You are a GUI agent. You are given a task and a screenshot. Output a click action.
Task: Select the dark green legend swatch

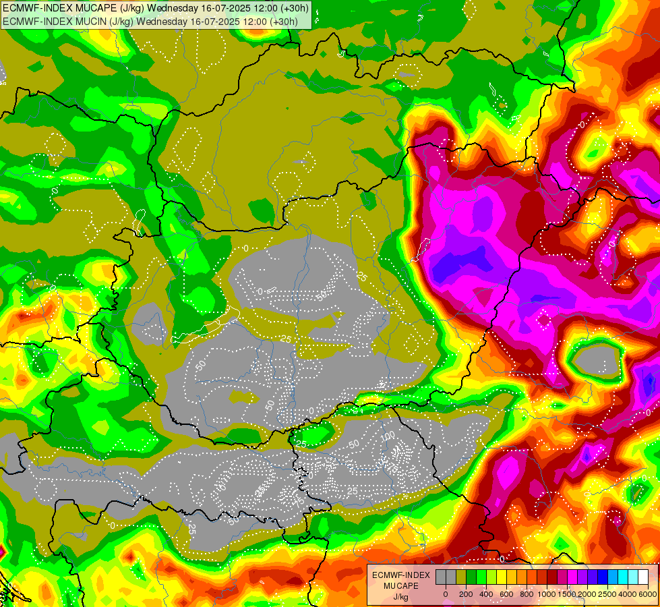click(471, 577)
